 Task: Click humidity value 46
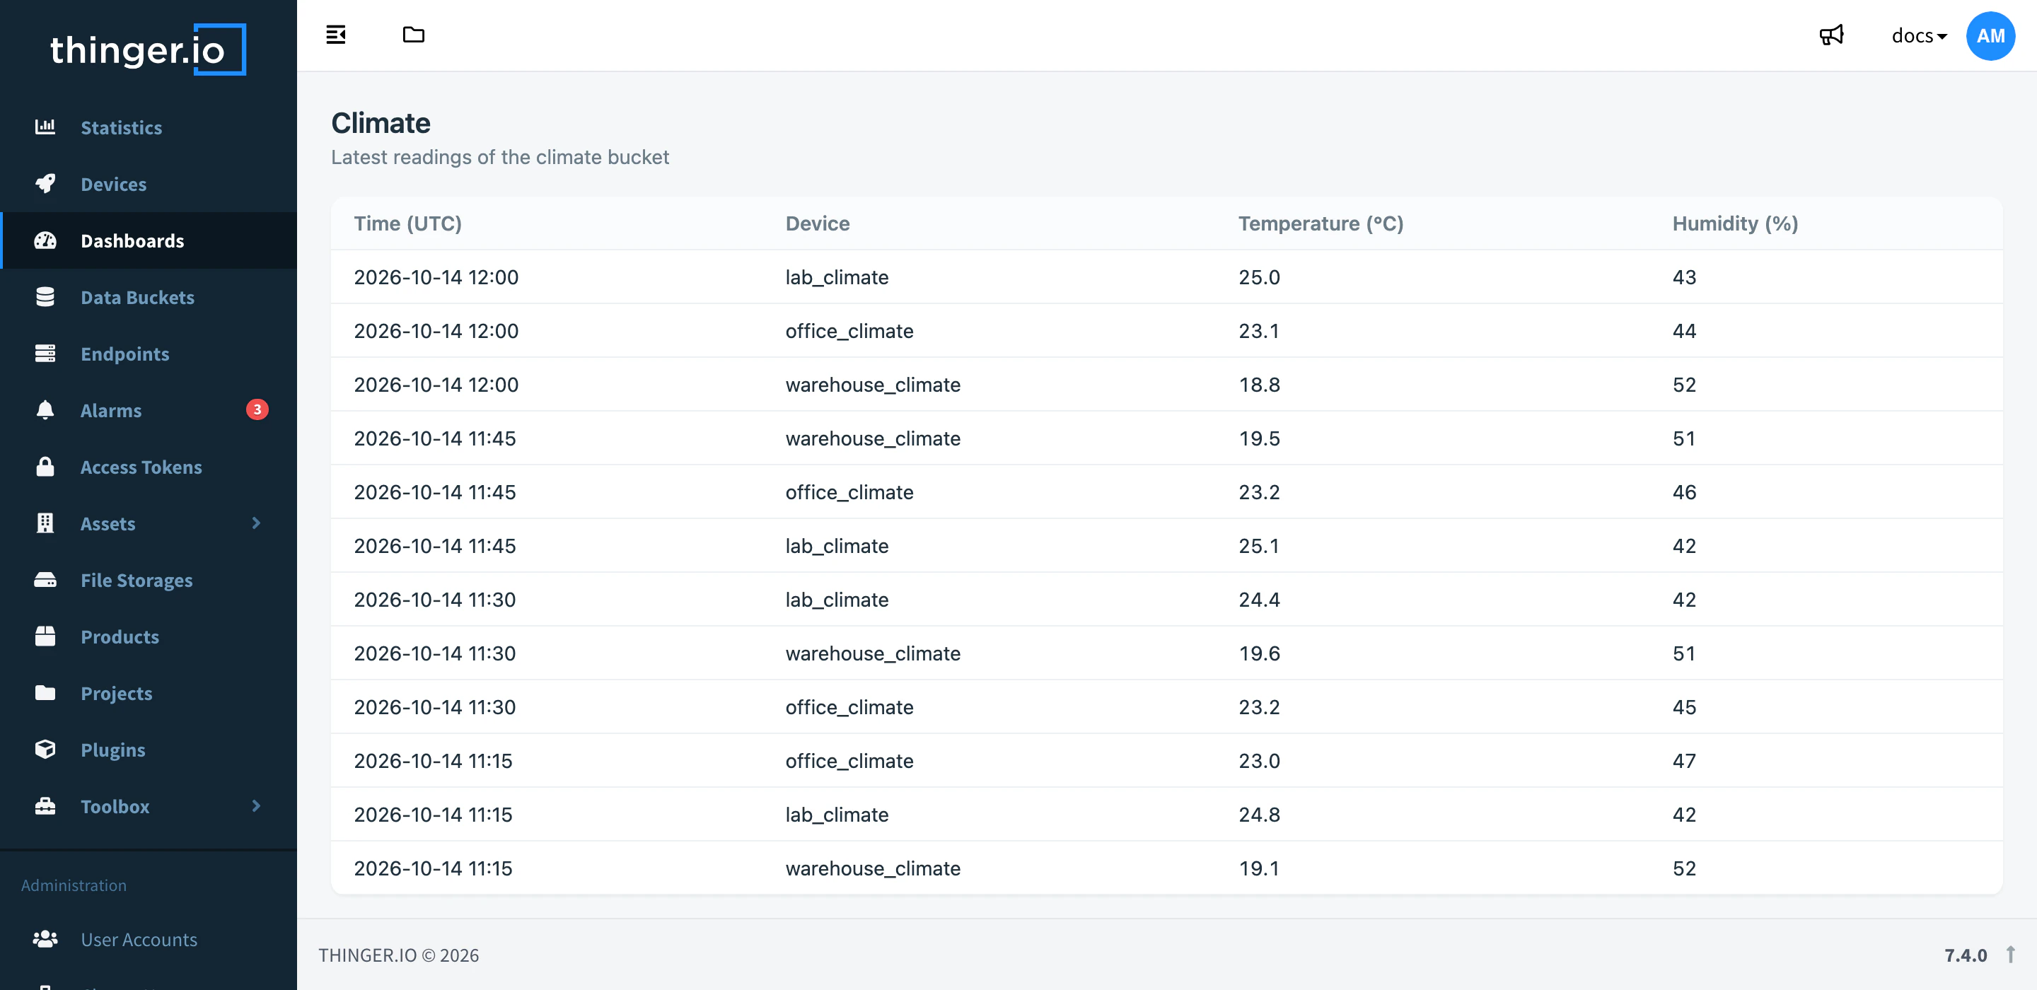(x=1683, y=492)
